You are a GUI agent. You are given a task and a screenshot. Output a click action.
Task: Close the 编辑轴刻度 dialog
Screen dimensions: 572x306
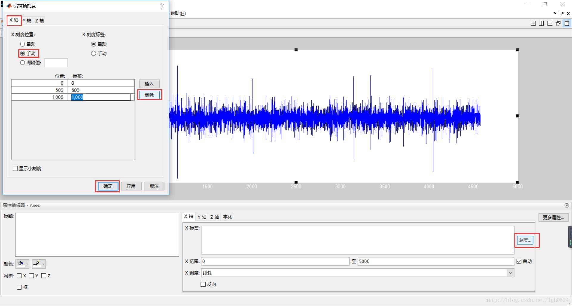(x=162, y=6)
